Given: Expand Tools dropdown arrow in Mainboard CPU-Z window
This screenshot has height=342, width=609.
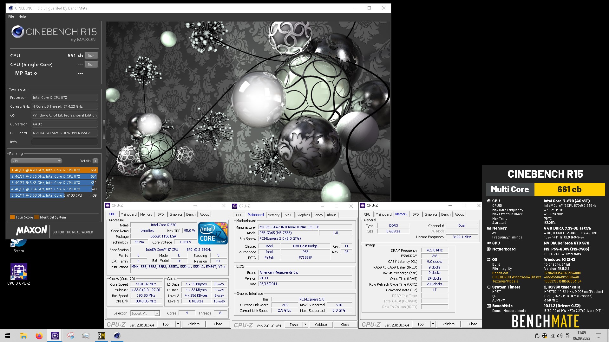Looking at the screenshot, I should coord(305,325).
